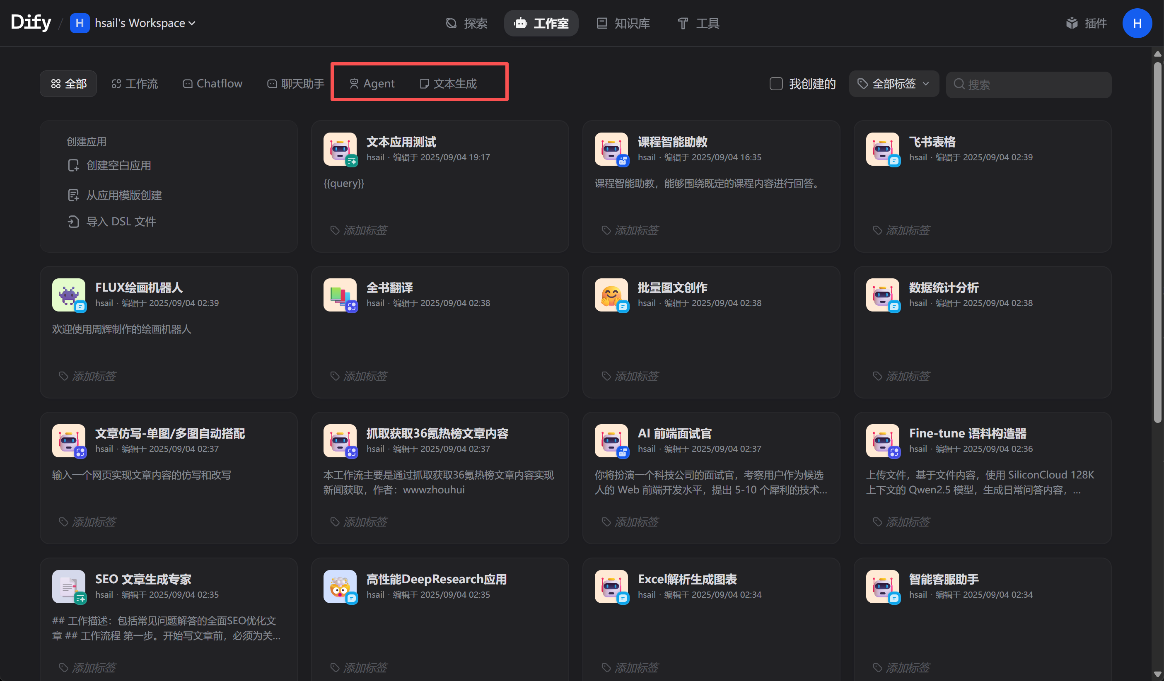Screen dimensions: 1164x681
Task: Add a tag to 数据统计分析
Action: point(902,376)
